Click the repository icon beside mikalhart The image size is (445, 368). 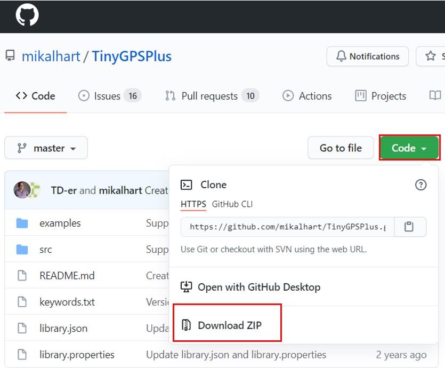[x=10, y=55]
